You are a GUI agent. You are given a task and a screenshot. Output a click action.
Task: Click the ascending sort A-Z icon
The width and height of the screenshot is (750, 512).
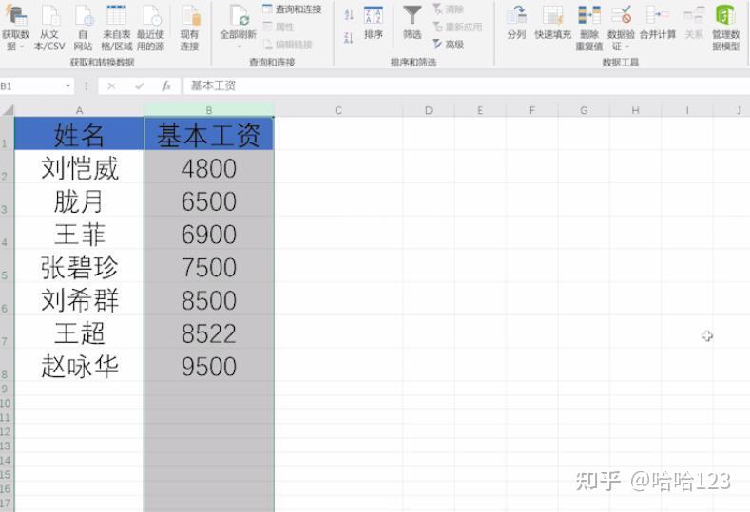(x=349, y=14)
